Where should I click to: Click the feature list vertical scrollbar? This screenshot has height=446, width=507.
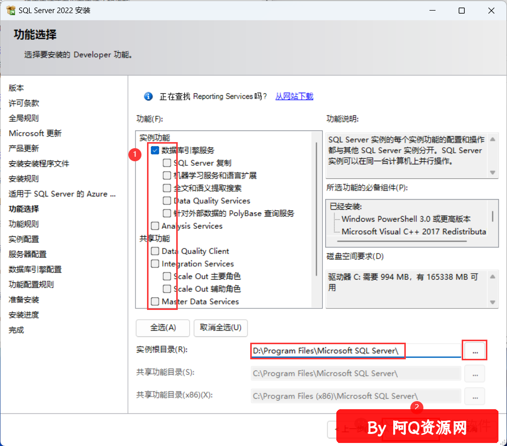[317, 209]
